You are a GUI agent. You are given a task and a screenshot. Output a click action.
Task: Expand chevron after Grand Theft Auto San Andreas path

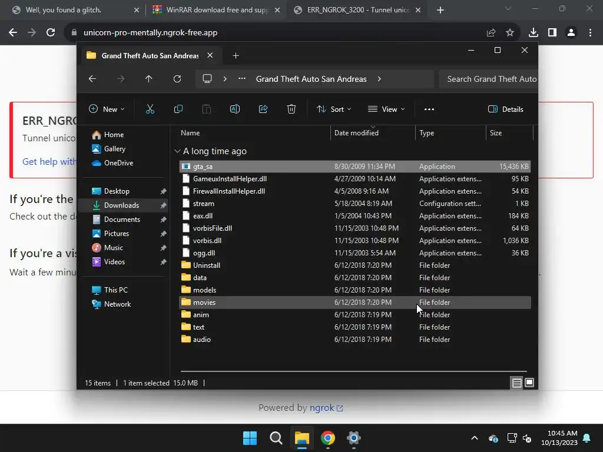pos(379,79)
